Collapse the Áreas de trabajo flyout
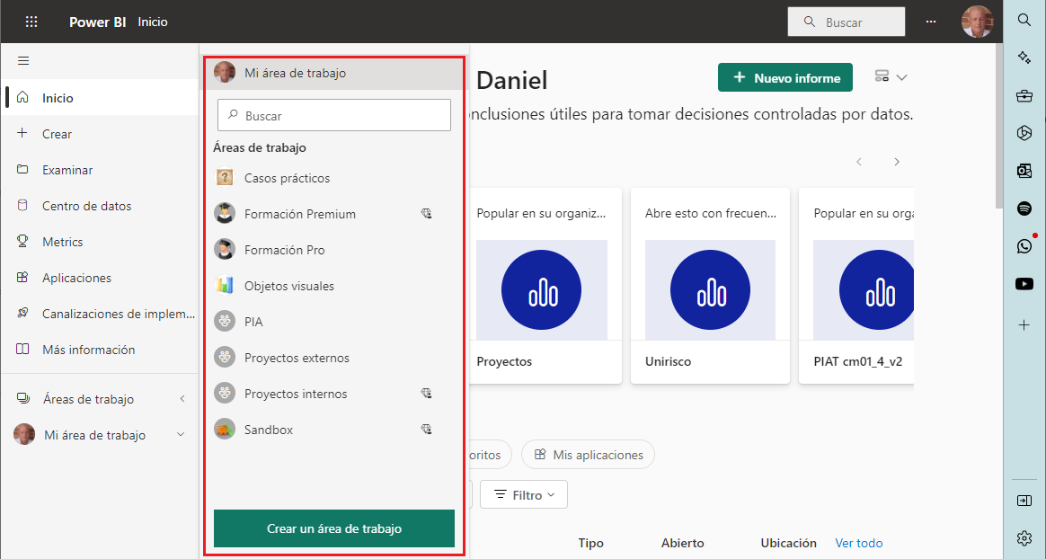Viewport: 1046px width, 559px height. (x=182, y=399)
